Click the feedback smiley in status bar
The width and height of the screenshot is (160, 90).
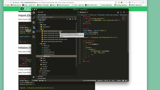click(x=123, y=80)
